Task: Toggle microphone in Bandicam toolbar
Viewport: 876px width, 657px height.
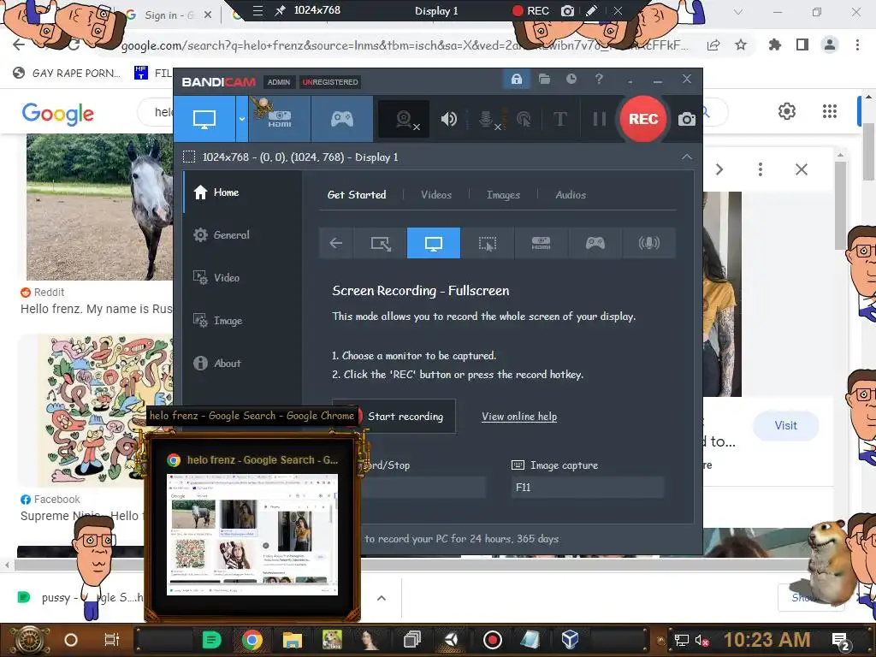Action: 488,118
